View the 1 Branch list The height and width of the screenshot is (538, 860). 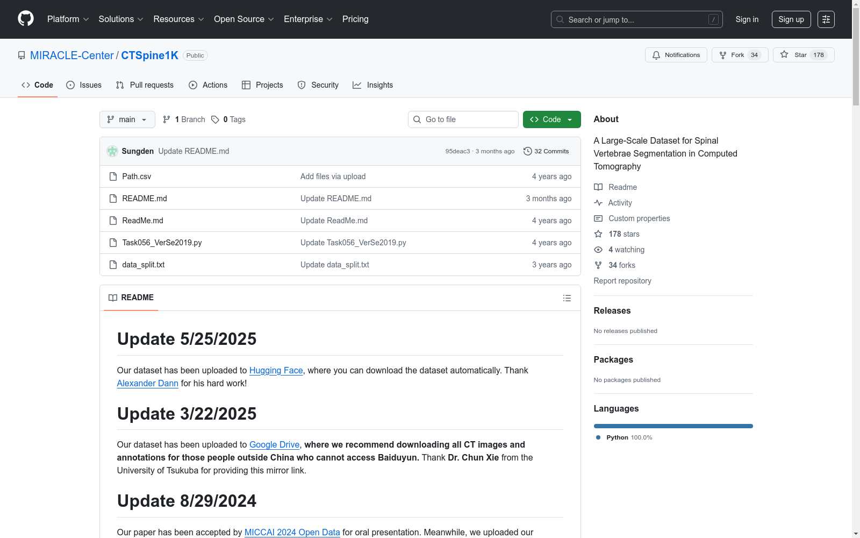184,119
